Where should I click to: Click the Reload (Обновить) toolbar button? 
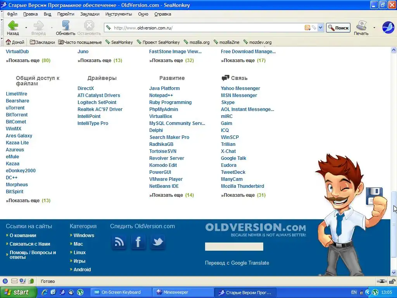click(66, 28)
